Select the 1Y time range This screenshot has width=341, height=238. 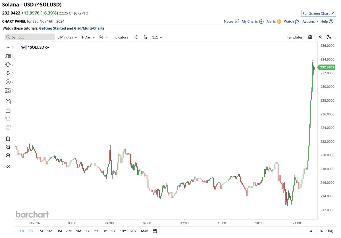[88, 231]
